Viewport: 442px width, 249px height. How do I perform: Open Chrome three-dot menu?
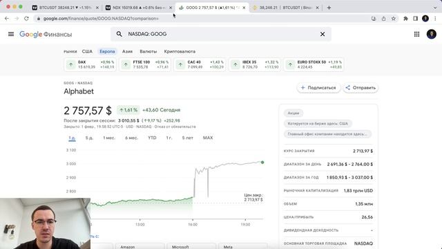tap(435, 19)
